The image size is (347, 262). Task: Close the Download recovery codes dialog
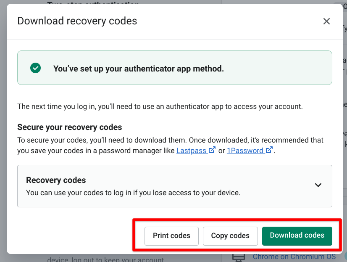coord(326,21)
